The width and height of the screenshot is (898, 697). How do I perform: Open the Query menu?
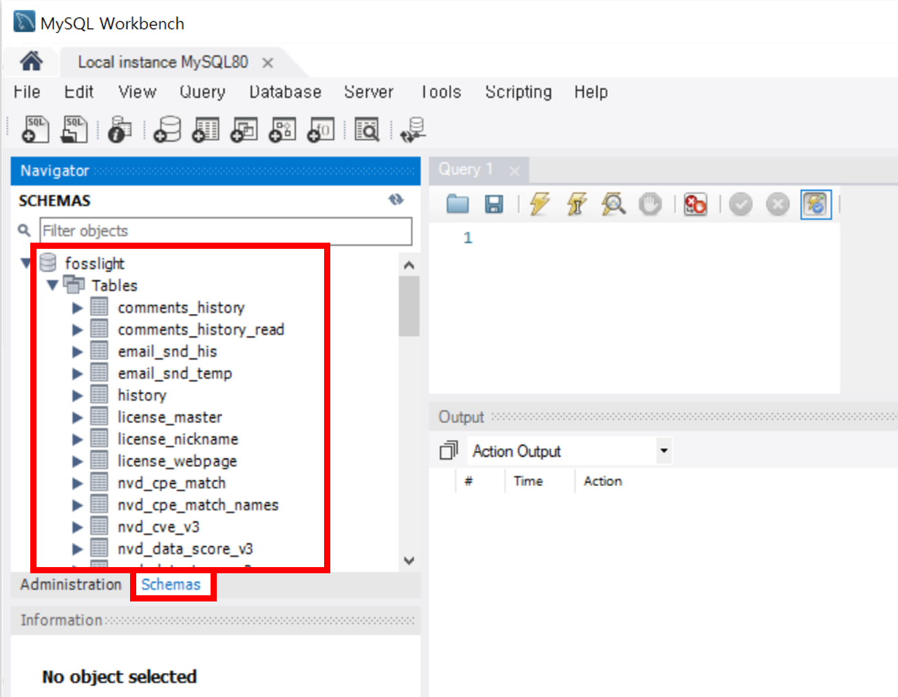[x=202, y=91]
